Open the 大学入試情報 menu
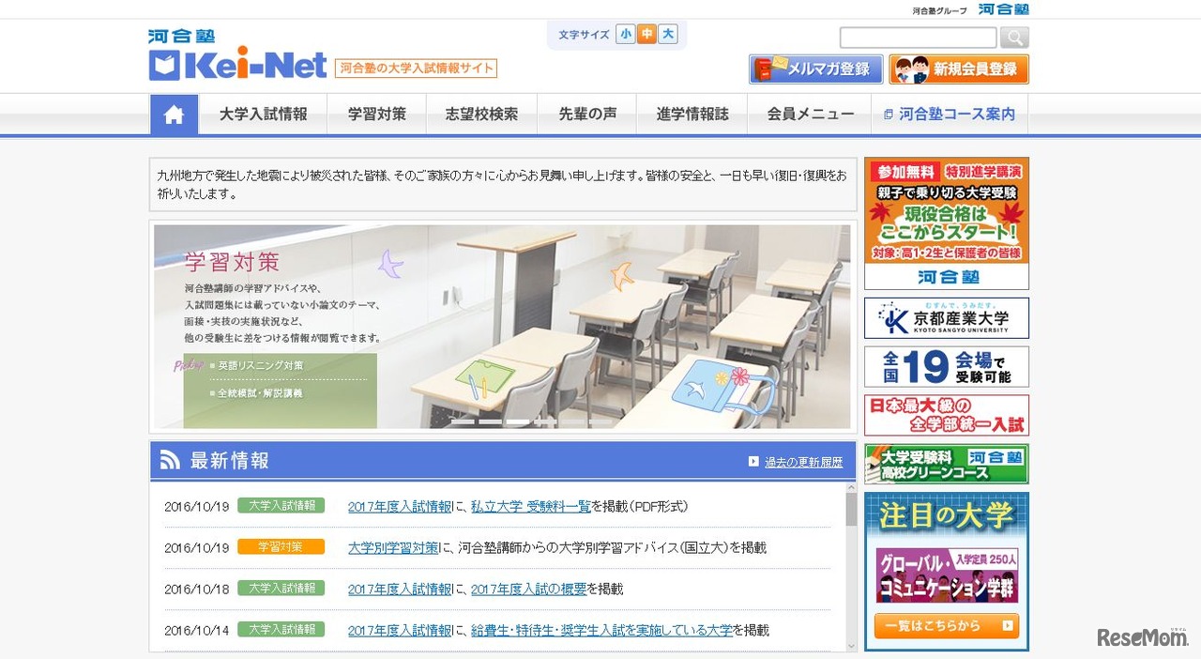This screenshot has height=659, width=1201. tap(263, 115)
